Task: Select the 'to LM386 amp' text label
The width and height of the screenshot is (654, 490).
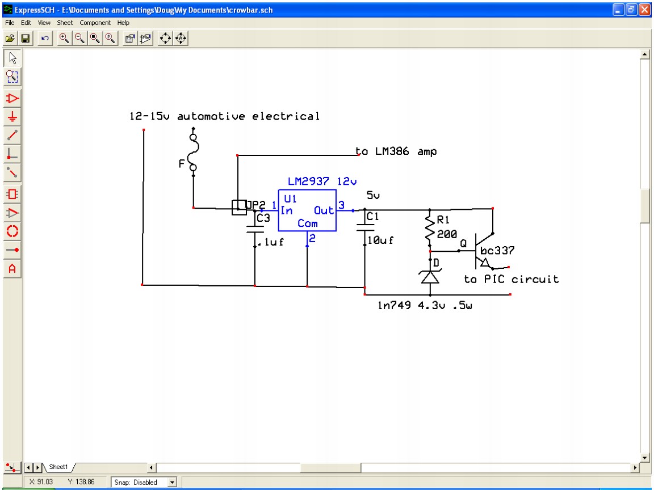Action: point(396,151)
